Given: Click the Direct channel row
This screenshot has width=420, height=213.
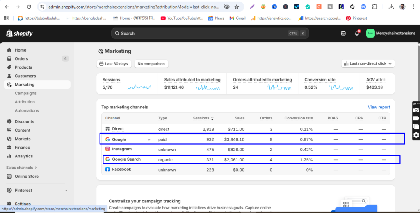Looking at the screenshot, I should (246, 129).
